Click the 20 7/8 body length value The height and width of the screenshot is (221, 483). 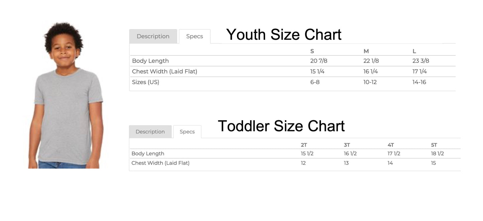point(319,61)
